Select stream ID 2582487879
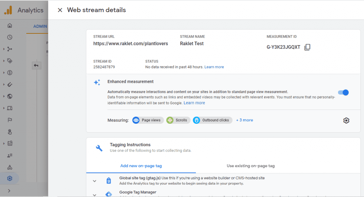This screenshot has height=197, width=364. point(104,67)
